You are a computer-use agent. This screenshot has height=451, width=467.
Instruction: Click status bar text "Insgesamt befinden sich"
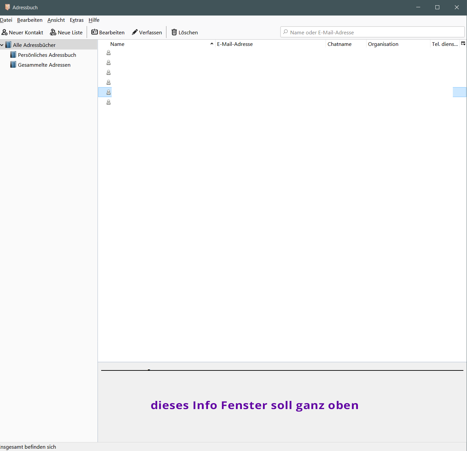coord(28,447)
